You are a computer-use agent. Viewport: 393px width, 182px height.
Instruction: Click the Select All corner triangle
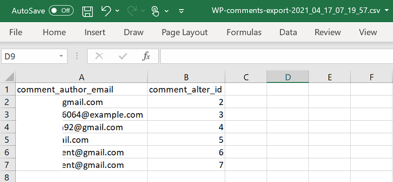(x=10, y=77)
